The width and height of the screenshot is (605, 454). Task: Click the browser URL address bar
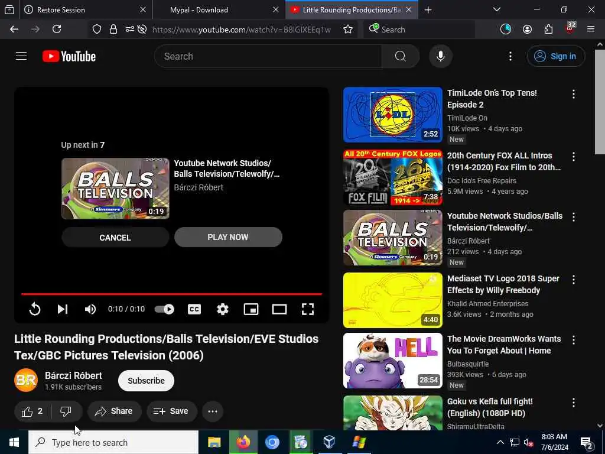[241, 30]
